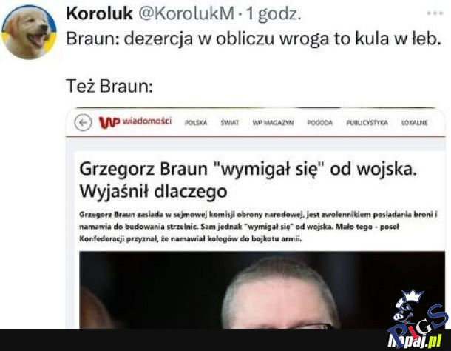
Task: Open the ŚWIAT menu section
Action: click(x=229, y=123)
